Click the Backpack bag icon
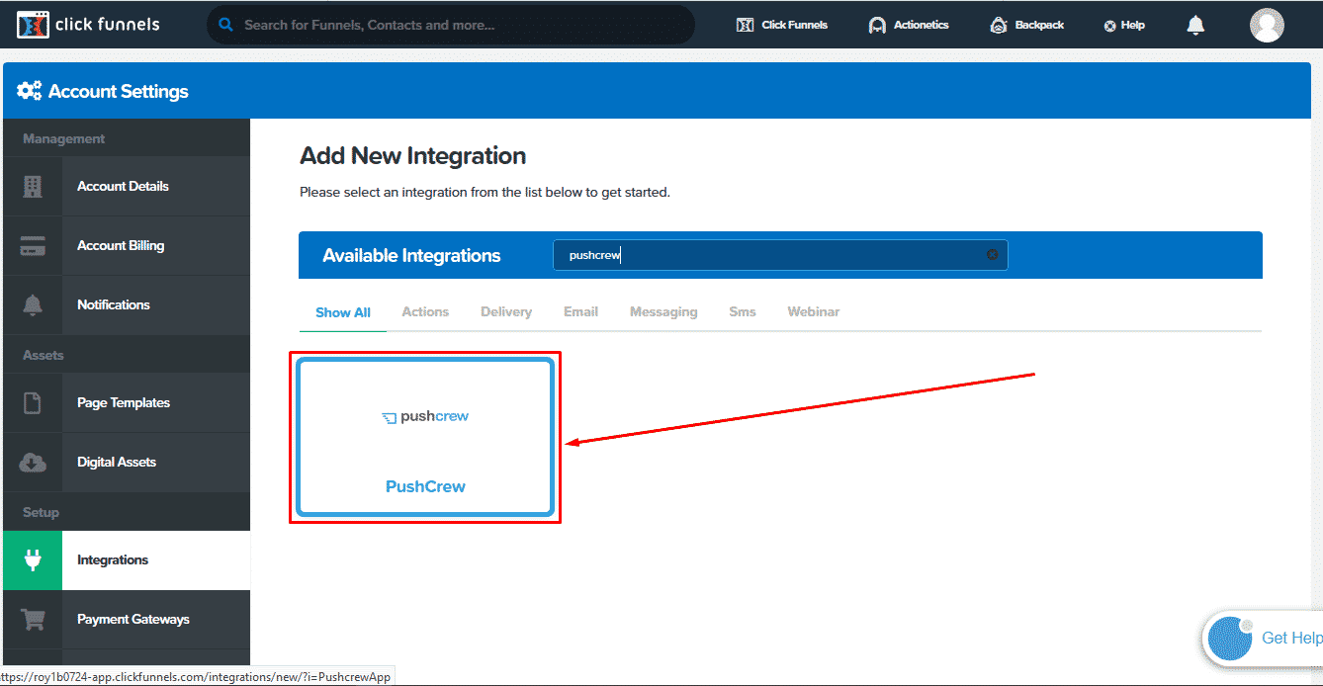 click(x=999, y=26)
